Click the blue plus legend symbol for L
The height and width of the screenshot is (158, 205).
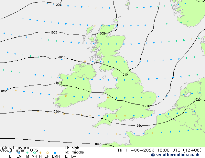click(10, 153)
